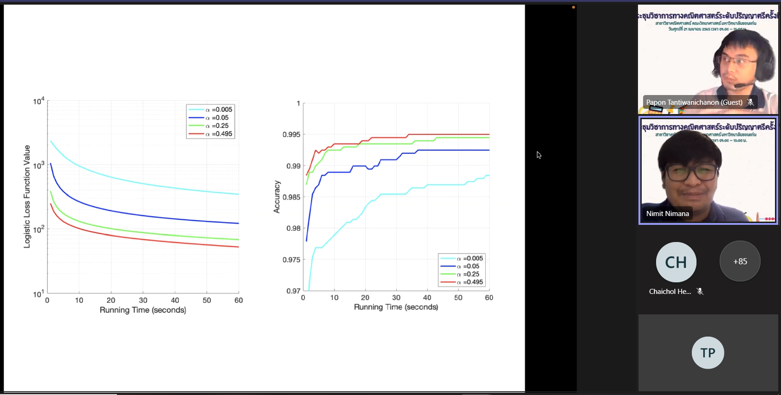
Task: Click the Nimit Nimana name label
Action: (x=667, y=214)
